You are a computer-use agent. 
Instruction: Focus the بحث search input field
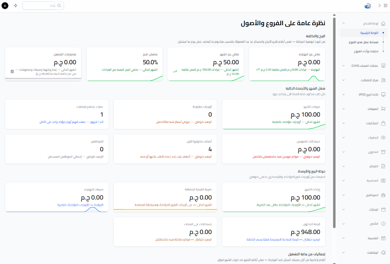(x=39, y=5)
